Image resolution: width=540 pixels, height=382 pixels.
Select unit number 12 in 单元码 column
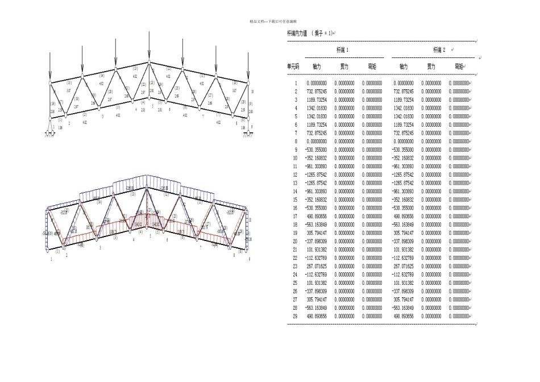(295, 175)
